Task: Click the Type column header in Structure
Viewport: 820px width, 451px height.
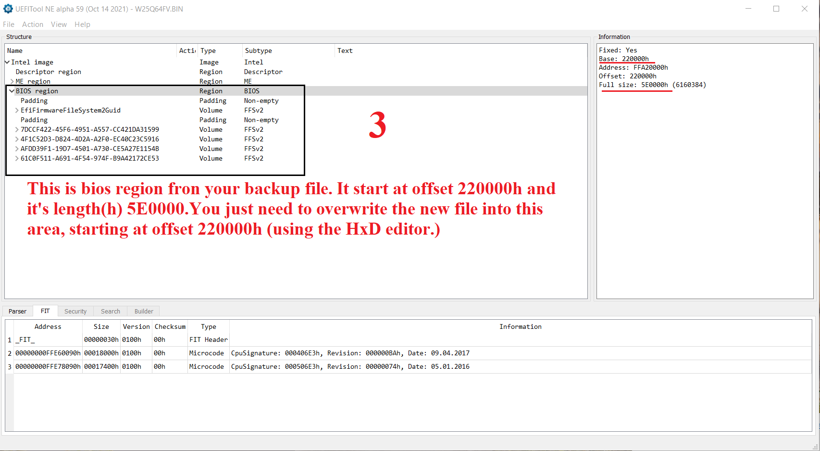Action: (x=220, y=50)
